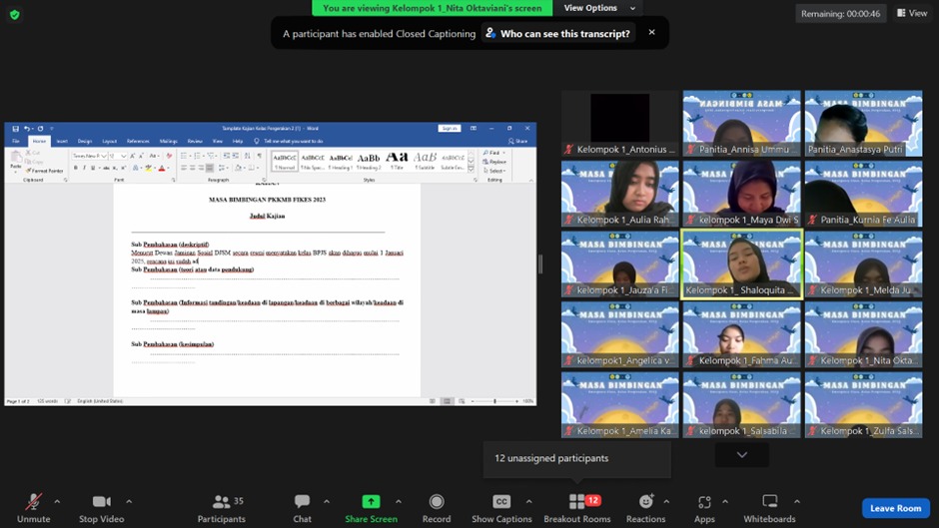Viewport: 939px width, 528px height.
Task: Leave the breakout room
Action: pos(895,508)
